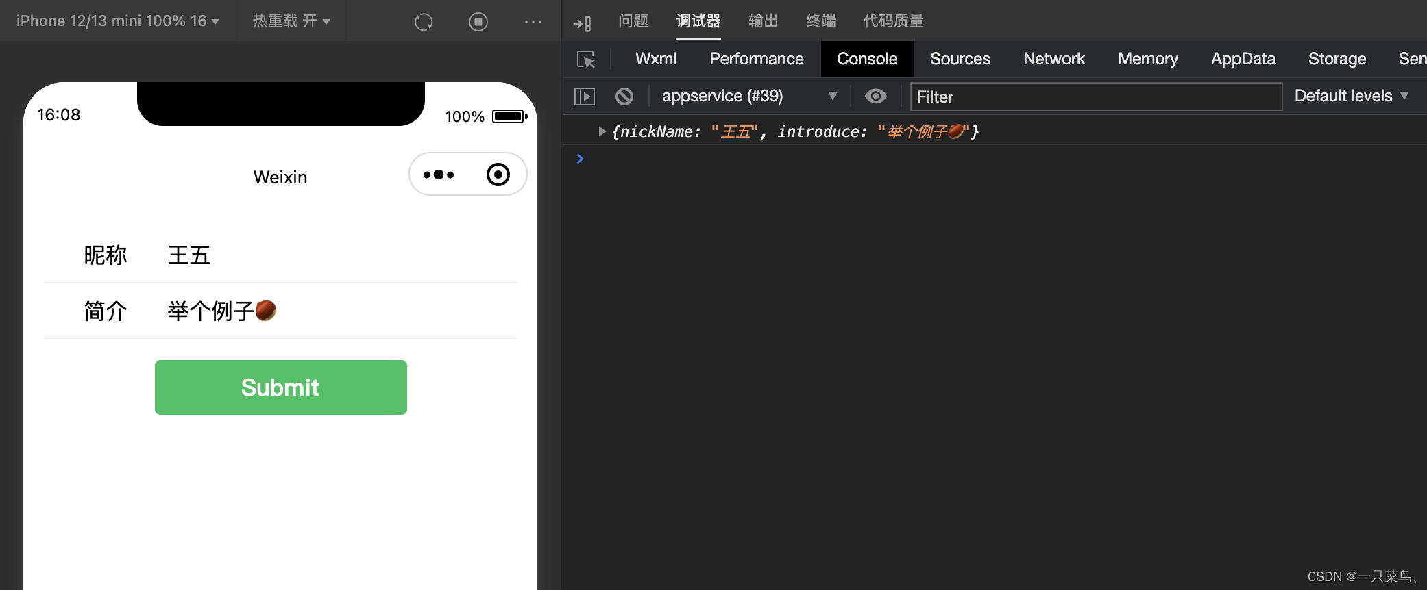The image size is (1427, 590).
Task: Open the Performance panel tab
Action: 757,59
